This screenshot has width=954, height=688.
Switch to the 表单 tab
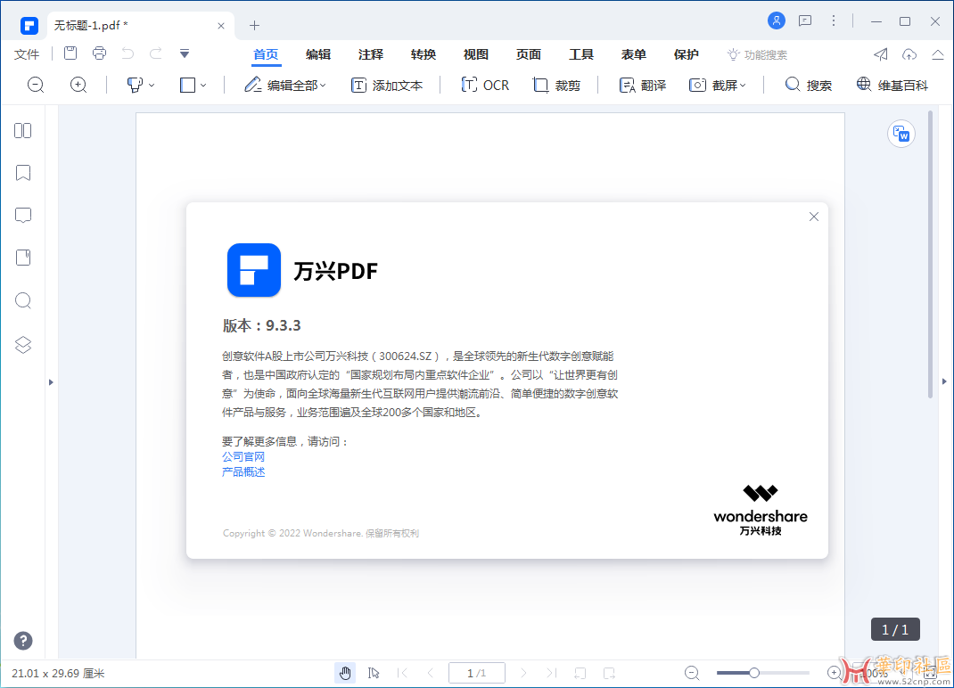pos(633,54)
